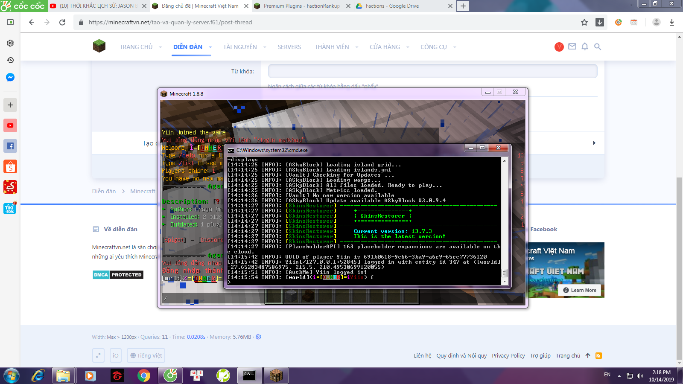Click the Từ khóa keyword input field
This screenshot has height=384, width=683.
tap(432, 71)
